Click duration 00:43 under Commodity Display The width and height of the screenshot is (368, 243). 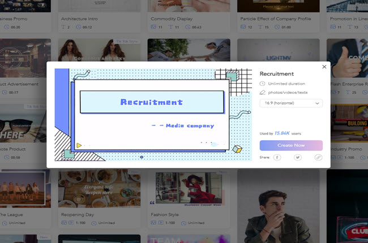(x=196, y=27)
